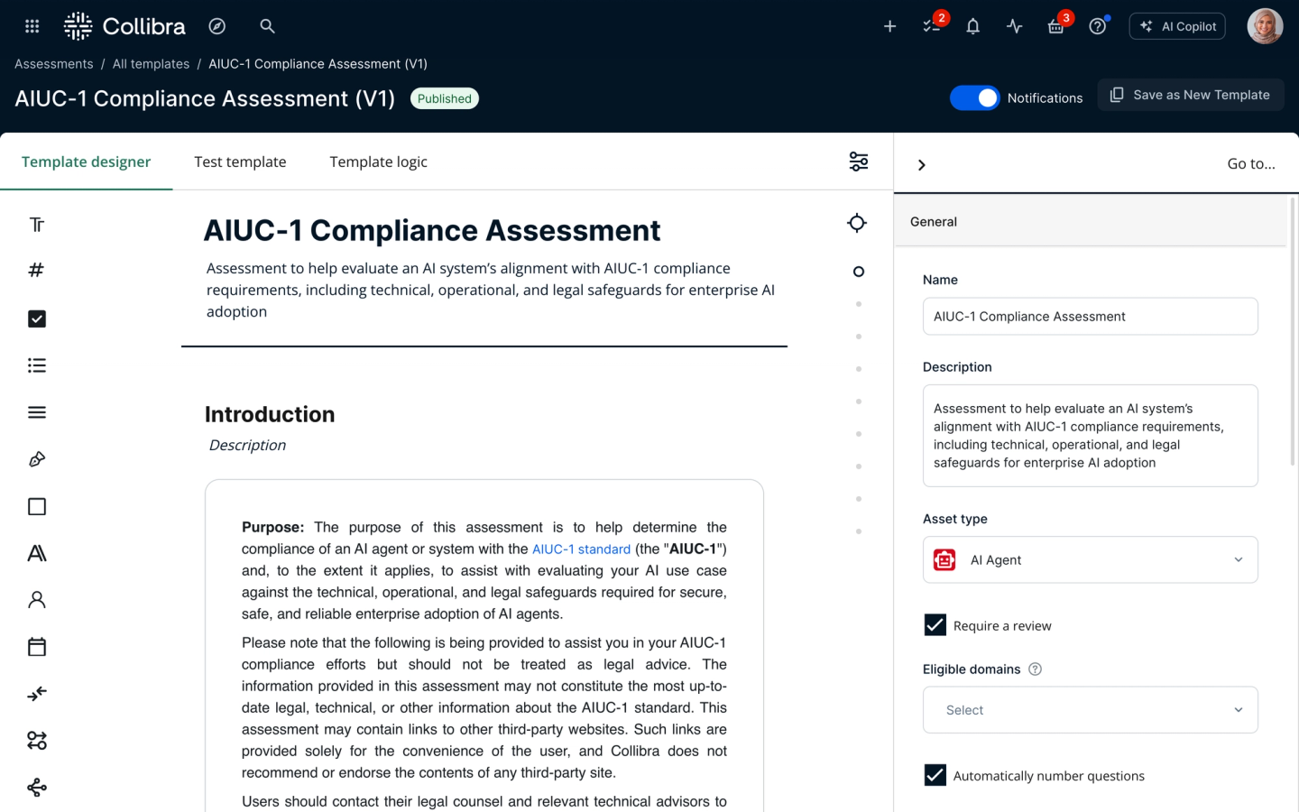Add a text field element
Screen dimensions: 1299x812
(x=37, y=225)
